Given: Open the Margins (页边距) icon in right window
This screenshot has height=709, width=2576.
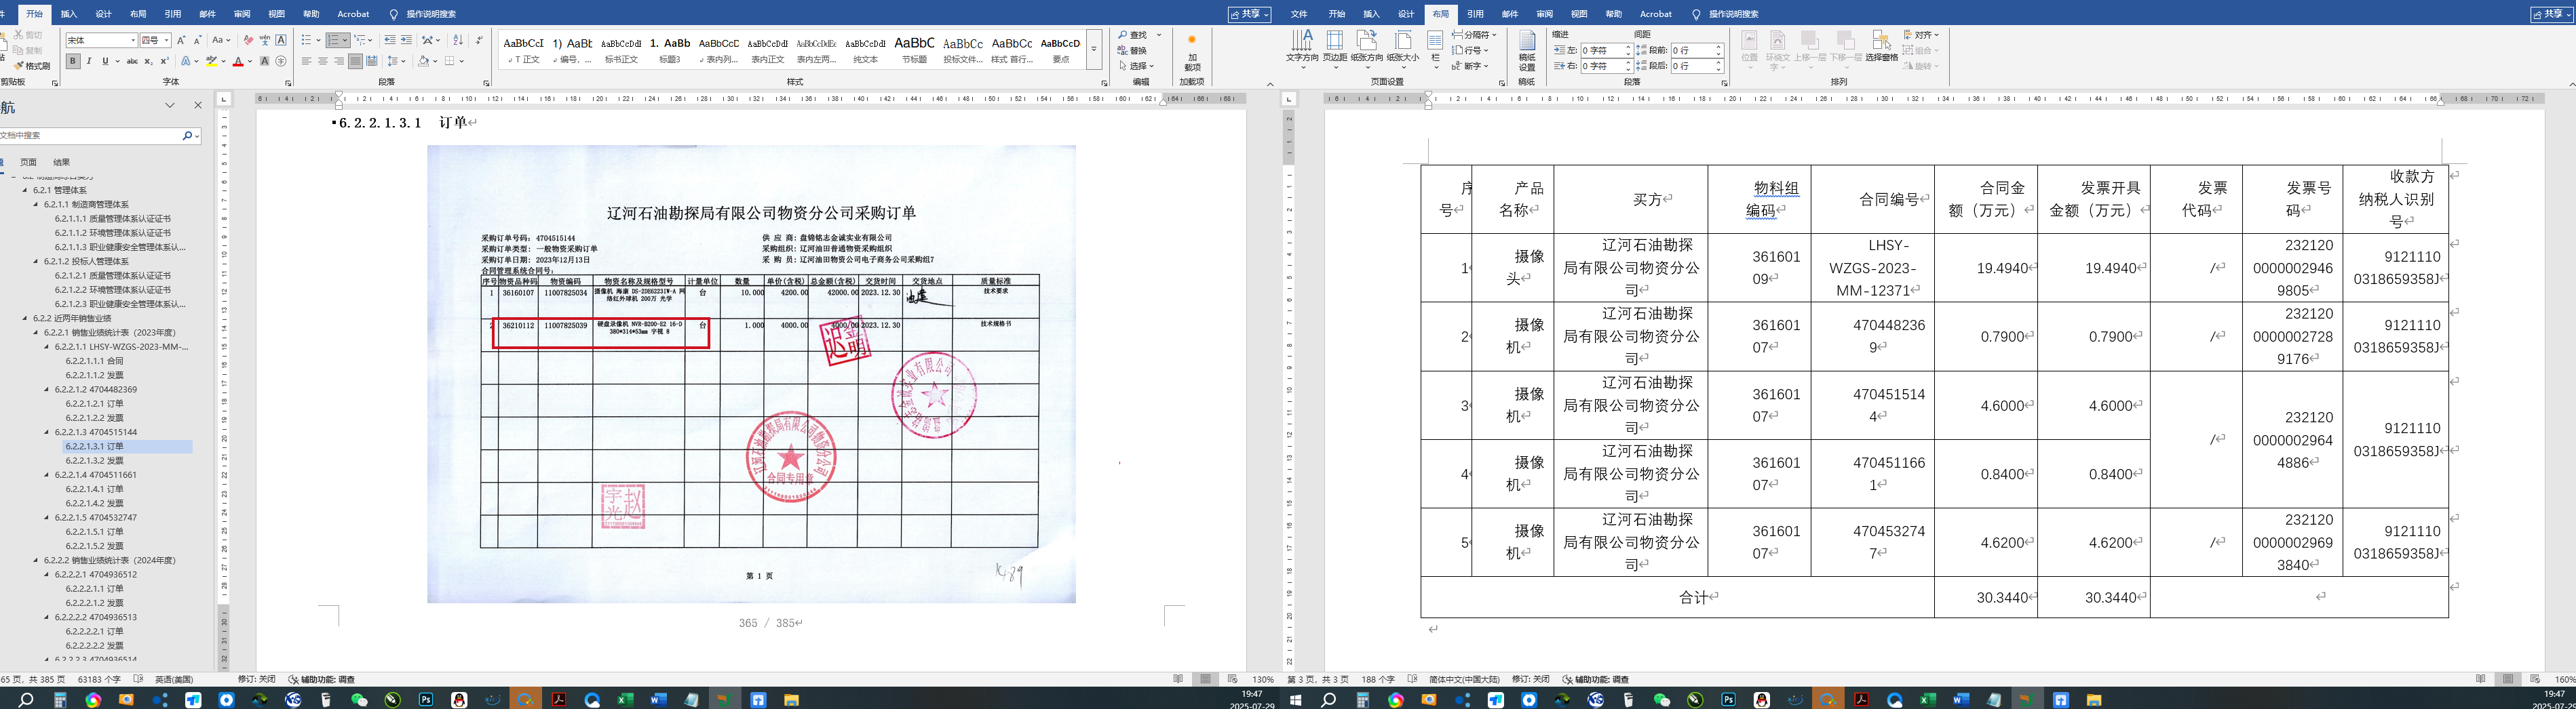Looking at the screenshot, I should point(1335,40).
